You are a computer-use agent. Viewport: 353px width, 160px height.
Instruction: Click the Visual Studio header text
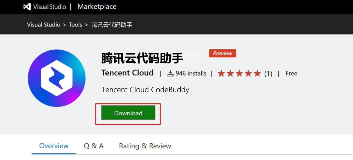(49, 7)
